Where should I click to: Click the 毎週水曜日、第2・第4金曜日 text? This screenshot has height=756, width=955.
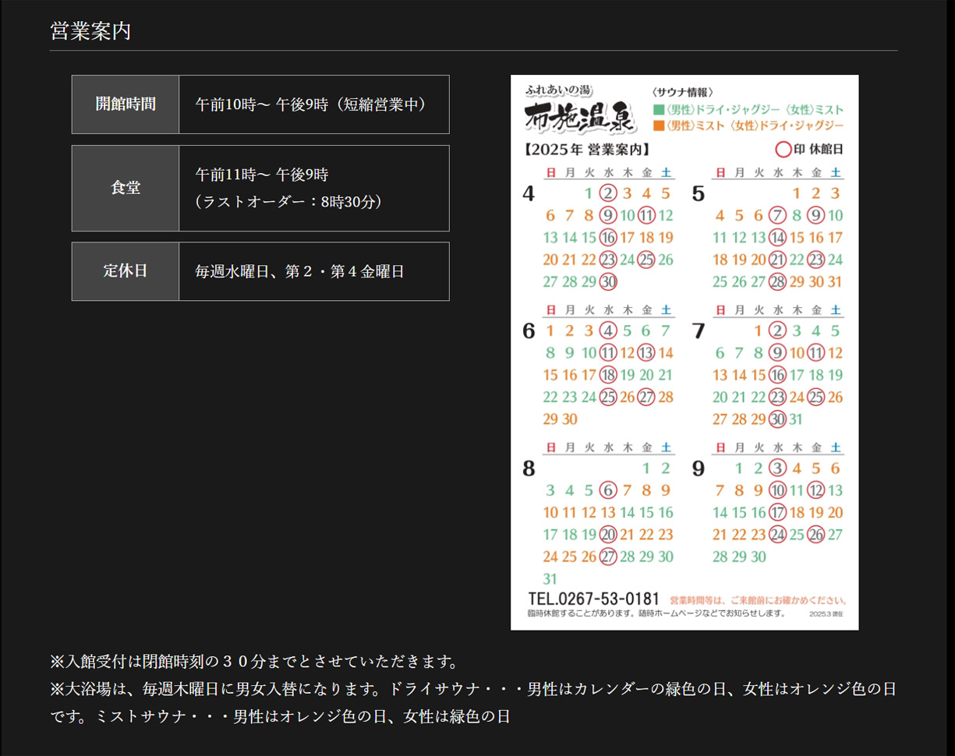point(299,272)
